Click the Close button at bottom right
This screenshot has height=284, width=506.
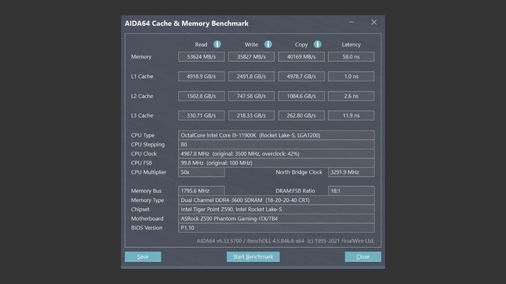click(x=363, y=257)
